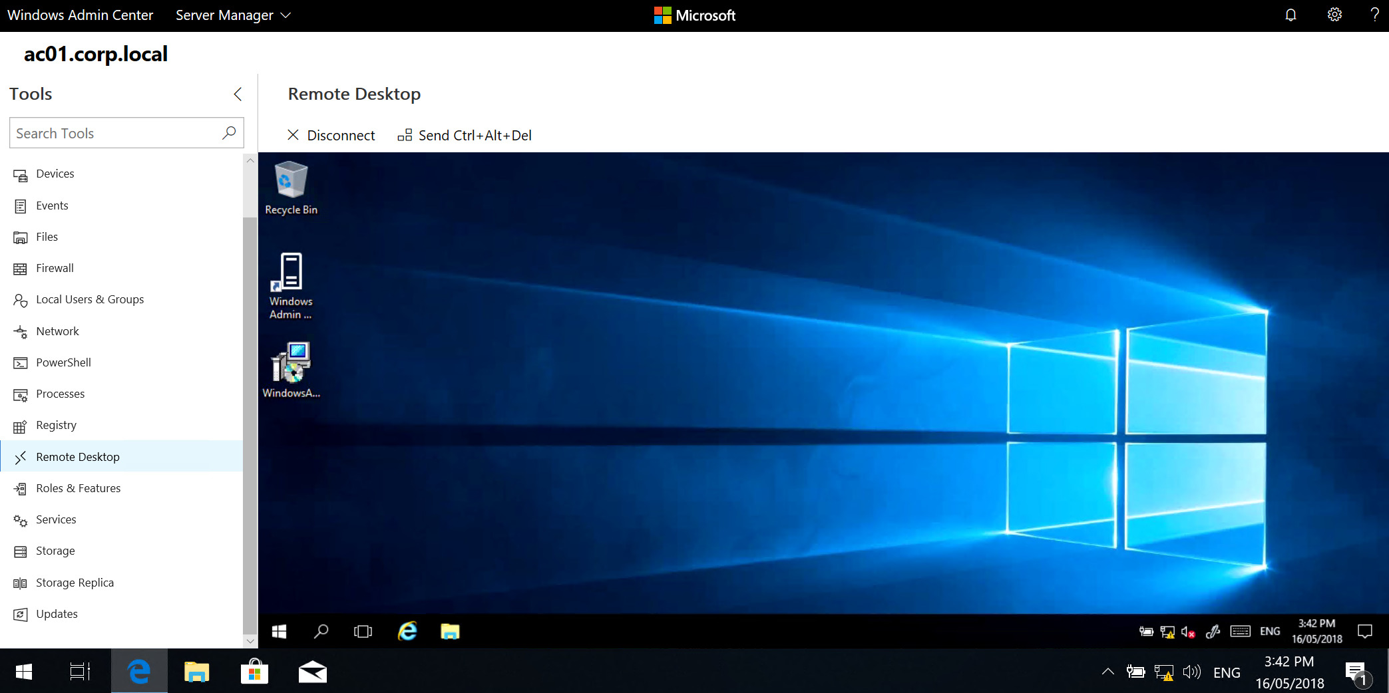Send Ctrl+Alt+Del to remote machine
Screen dimensions: 1389x693
click(465, 135)
